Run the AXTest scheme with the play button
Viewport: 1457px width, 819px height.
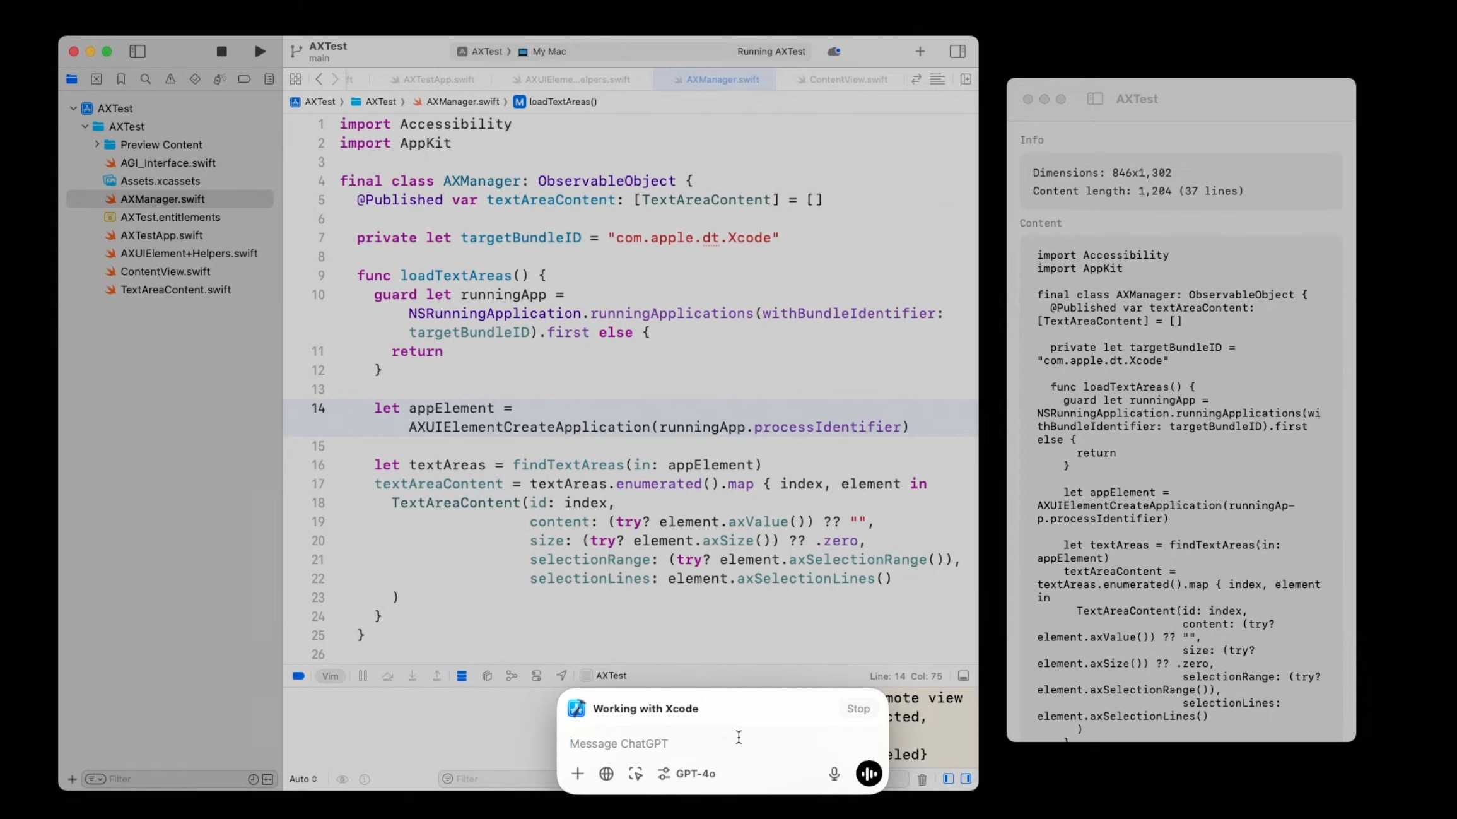[259, 51]
